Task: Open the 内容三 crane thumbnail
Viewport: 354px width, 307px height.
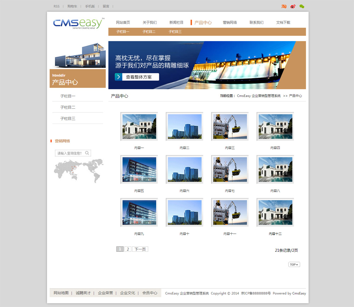Action: [230, 126]
